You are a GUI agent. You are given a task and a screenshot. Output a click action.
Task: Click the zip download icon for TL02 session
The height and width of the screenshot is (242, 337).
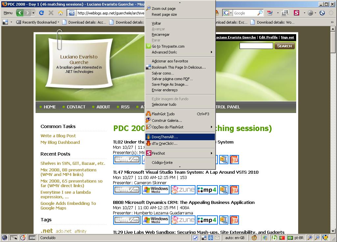(224, 160)
